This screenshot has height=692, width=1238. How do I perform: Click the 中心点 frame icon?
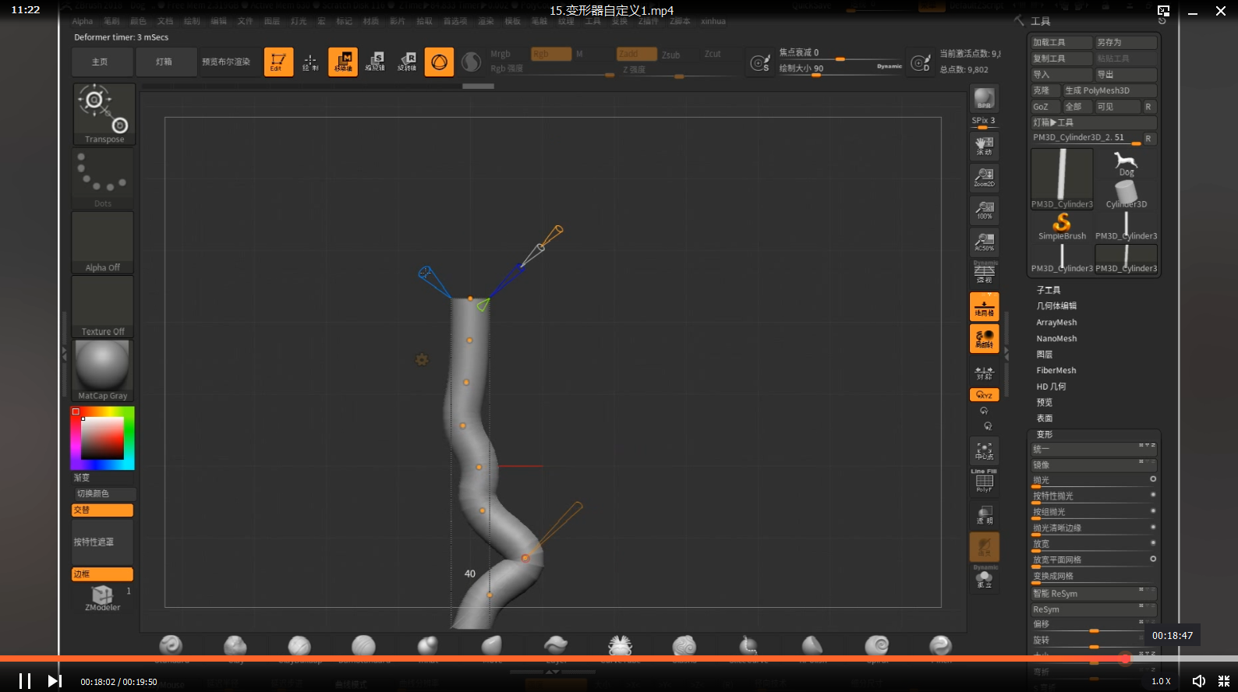click(984, 450)
